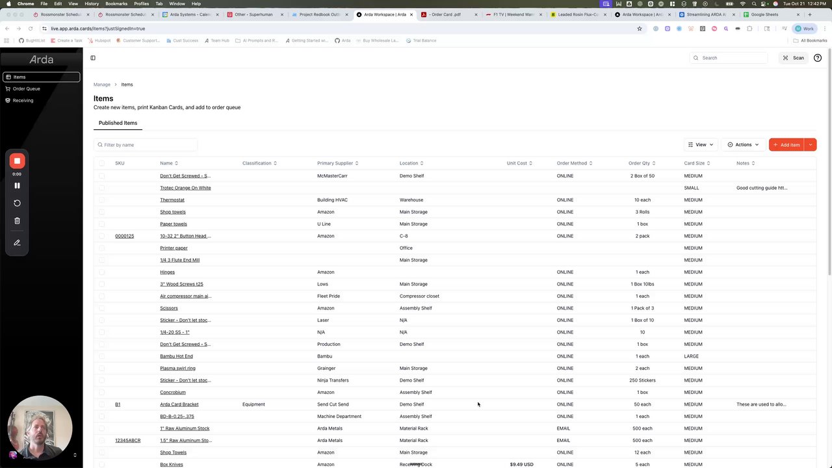Open the View dropdown
This screenshot has width=832, height=468.
[701, 144]
